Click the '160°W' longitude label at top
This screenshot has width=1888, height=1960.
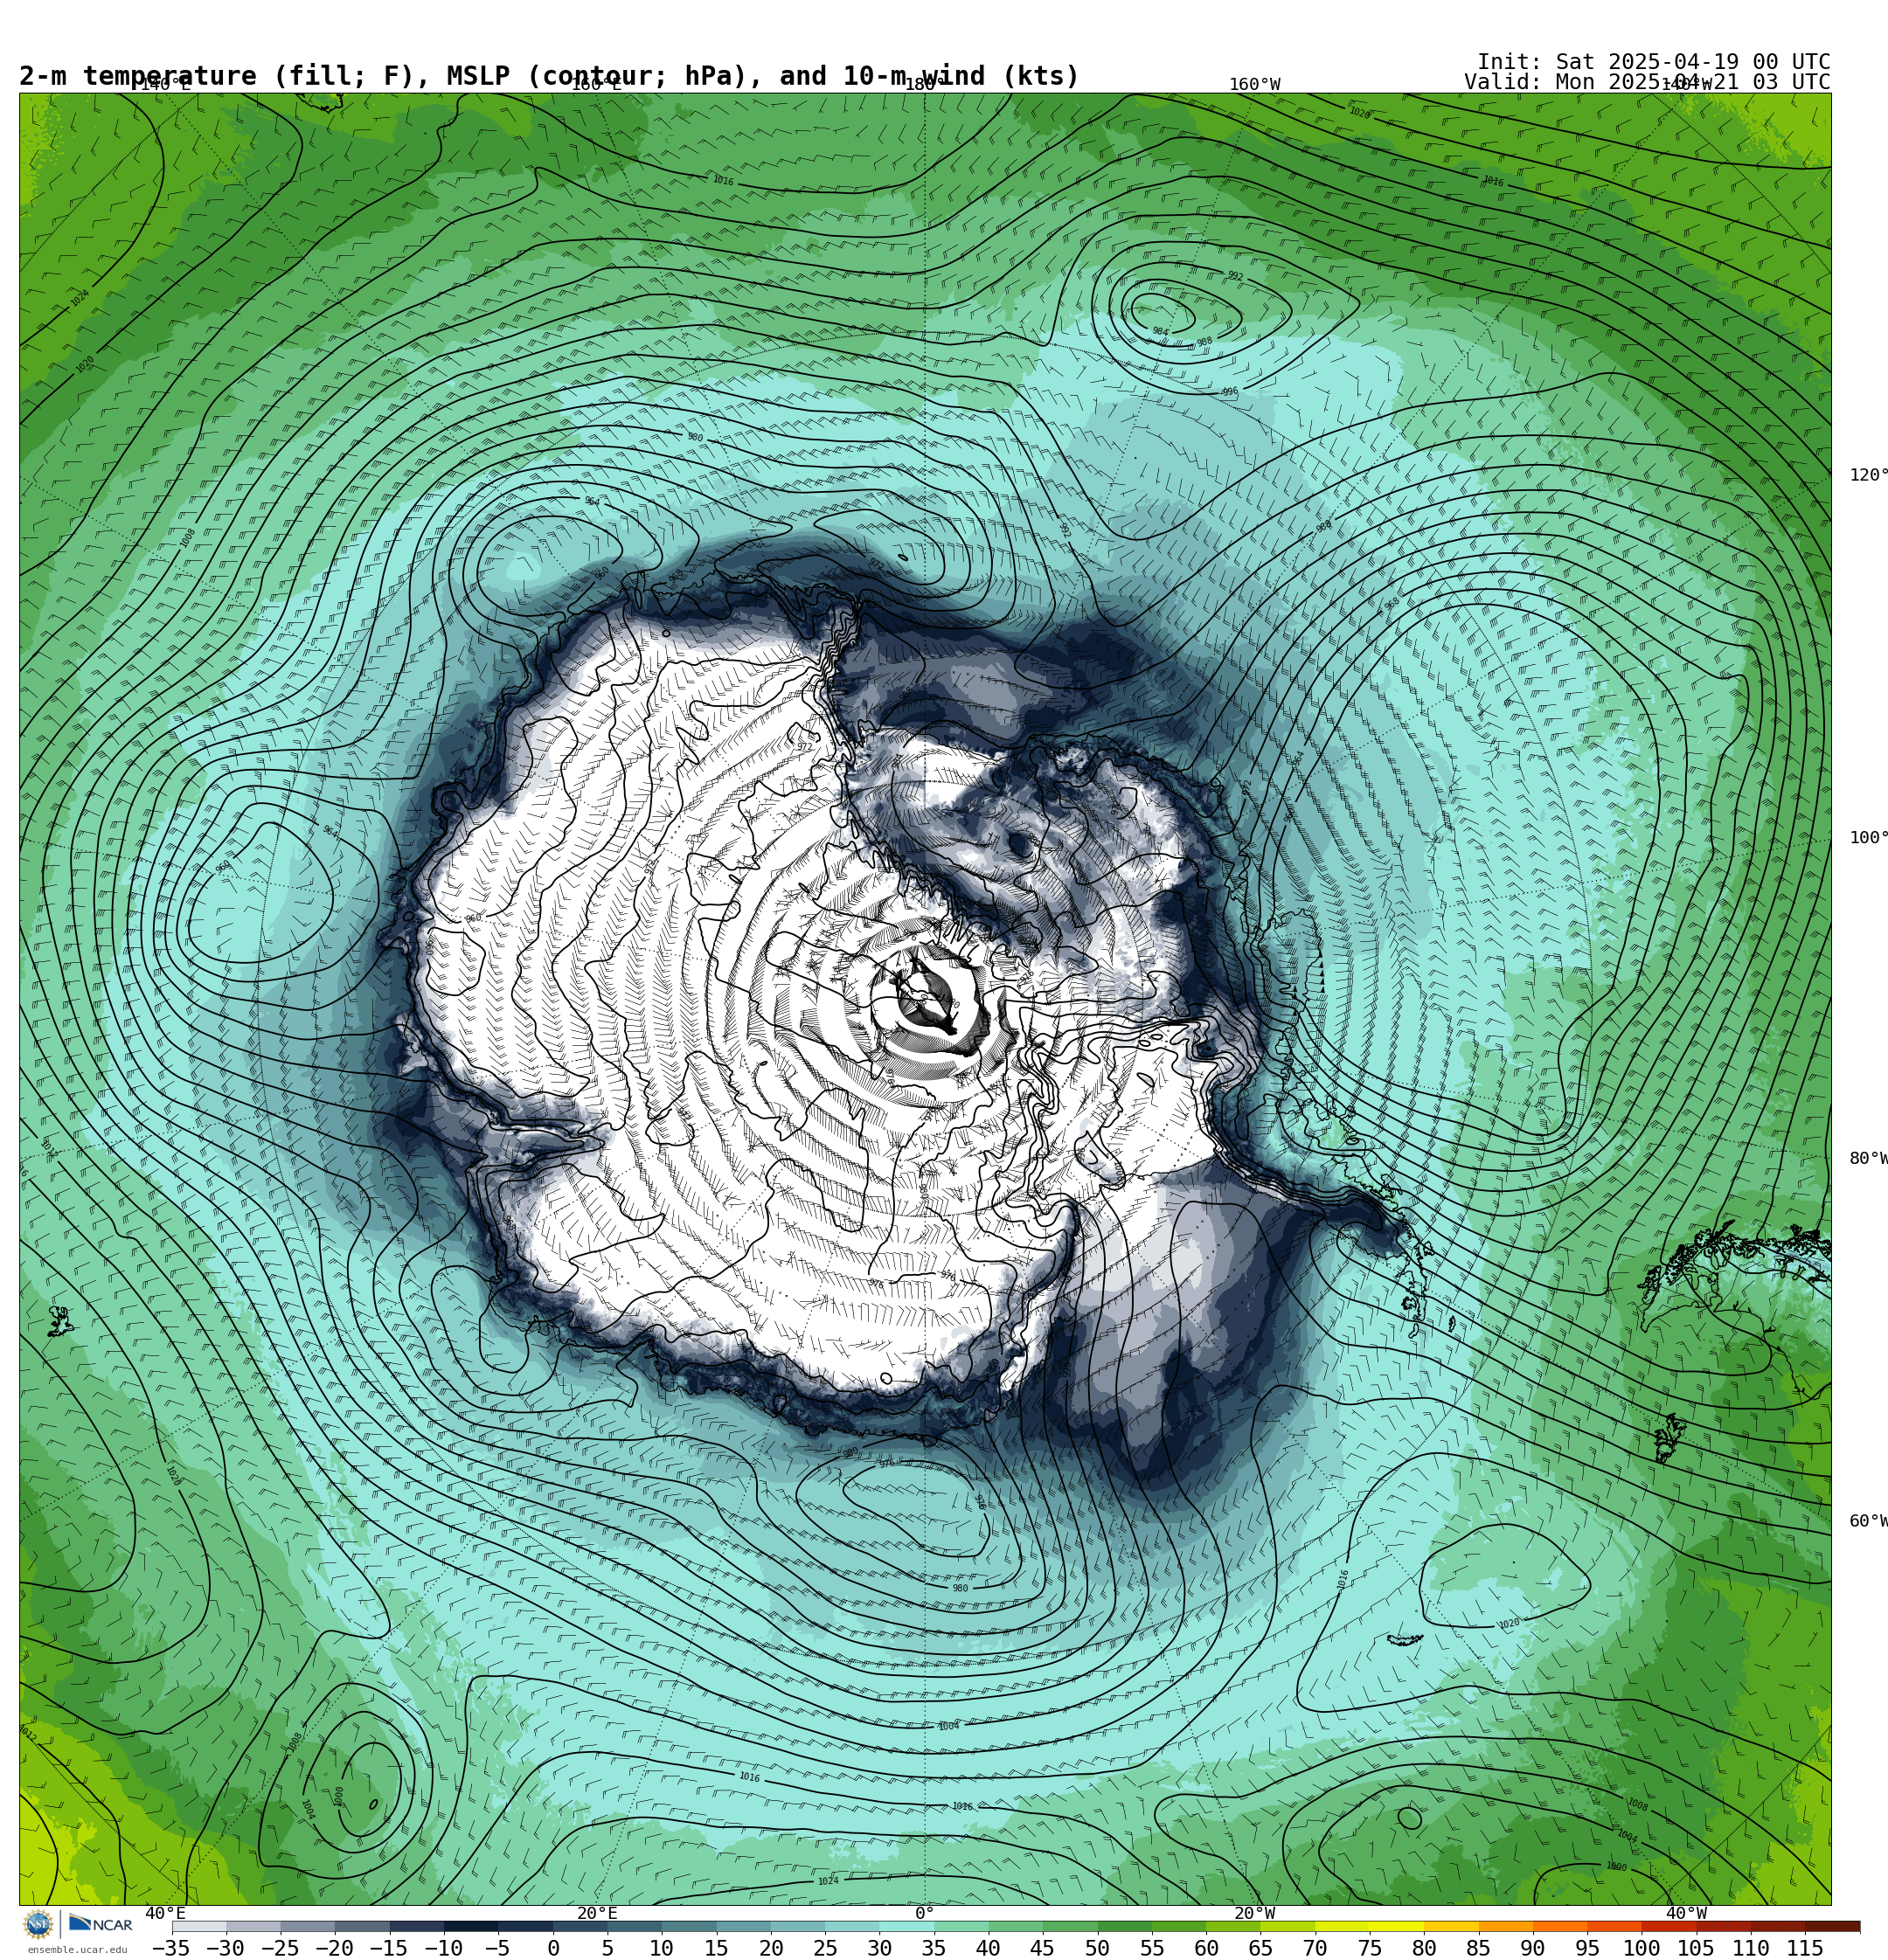(x=1254, y=85)
